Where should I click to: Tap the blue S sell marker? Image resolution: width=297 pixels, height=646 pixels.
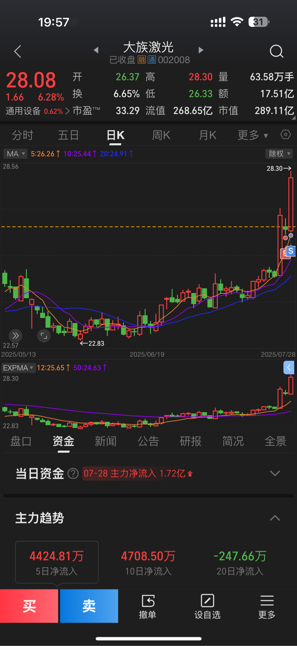pyautogui.click(x=291, y=251)
